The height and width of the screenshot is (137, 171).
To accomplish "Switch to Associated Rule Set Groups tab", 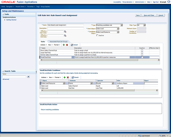I will pos(59,42).
